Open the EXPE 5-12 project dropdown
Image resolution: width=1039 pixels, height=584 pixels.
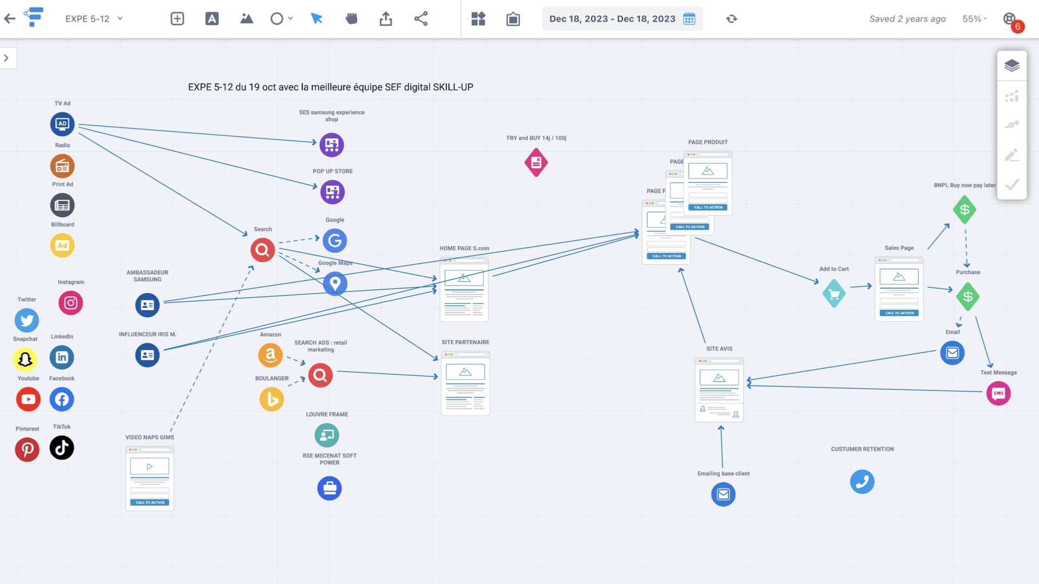click(120, 18)
